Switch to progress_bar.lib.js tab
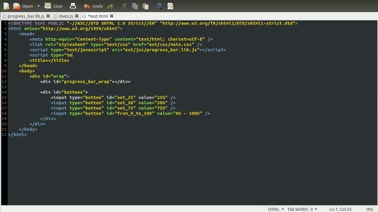 [26, 16]
